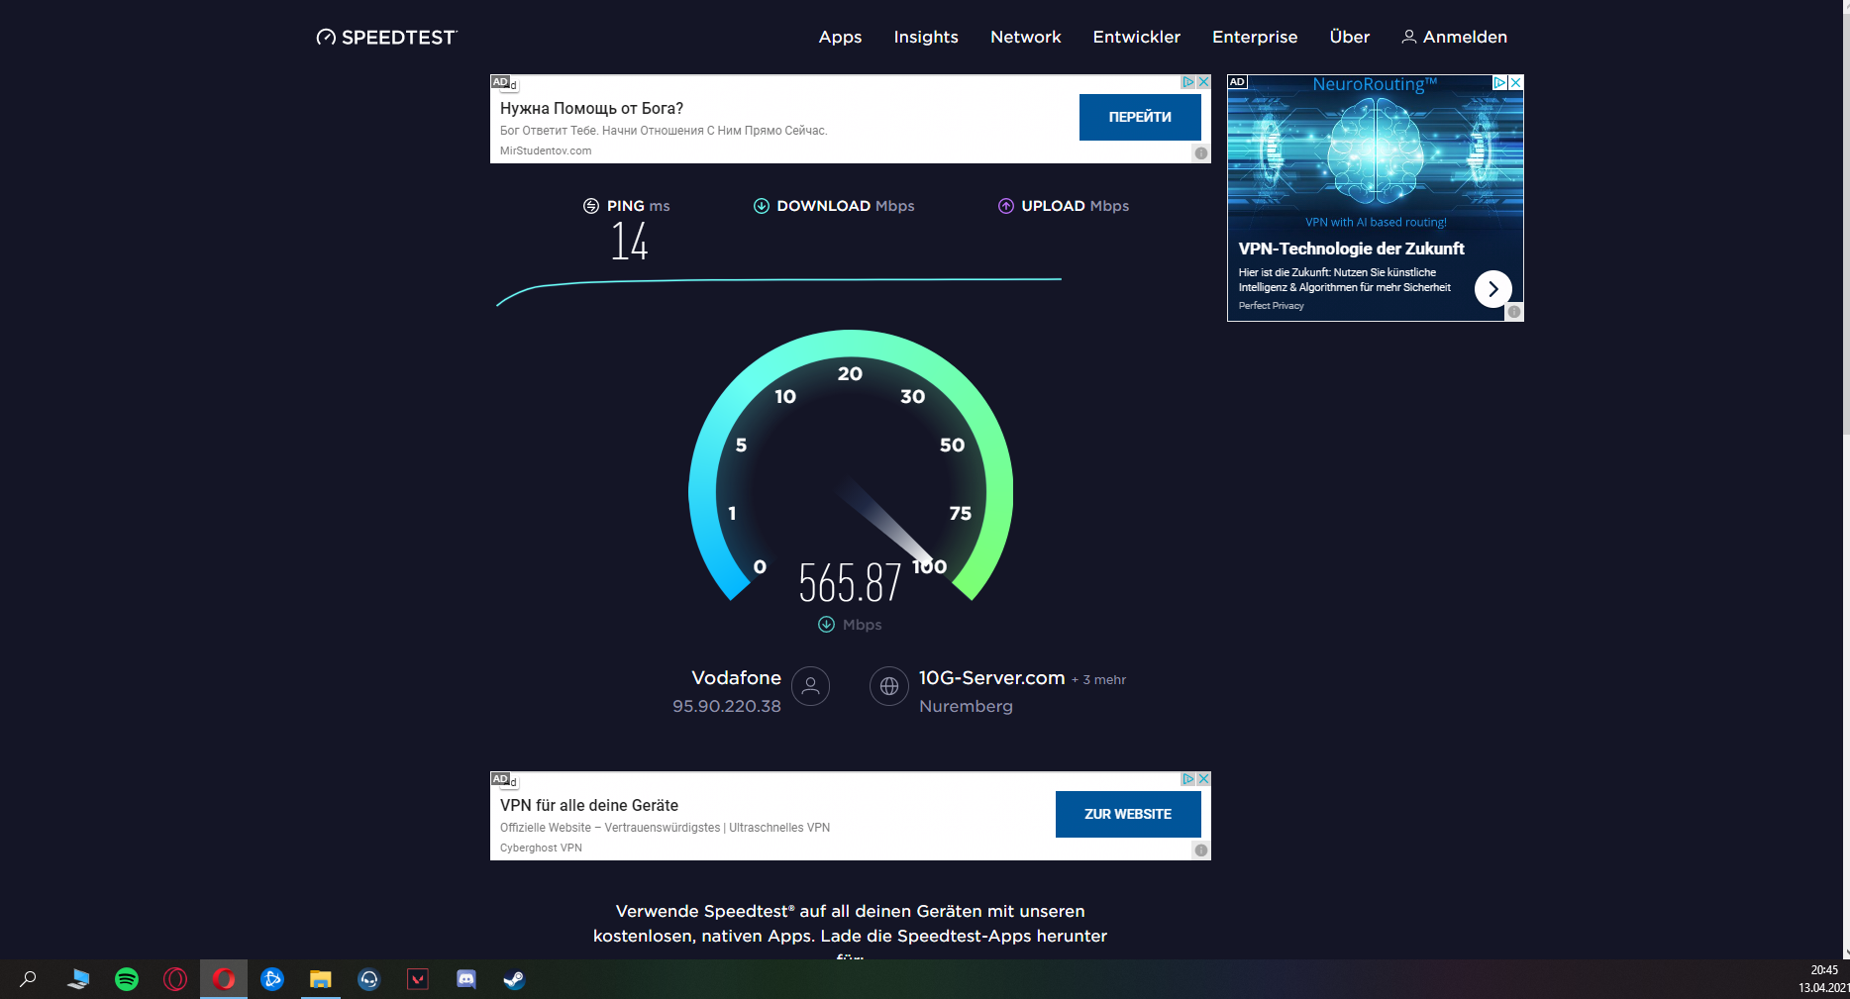Click the DOWNLOAD Mbps arrow icon
Viewport: 1850px width, 999px height.
tap(761, 206)
